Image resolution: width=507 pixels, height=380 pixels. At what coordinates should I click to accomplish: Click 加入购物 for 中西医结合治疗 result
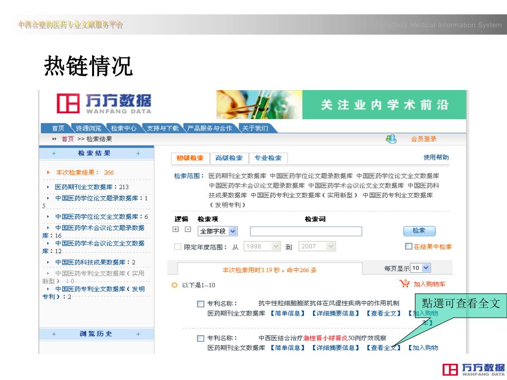pyautogui.click(x=423, y=348)
